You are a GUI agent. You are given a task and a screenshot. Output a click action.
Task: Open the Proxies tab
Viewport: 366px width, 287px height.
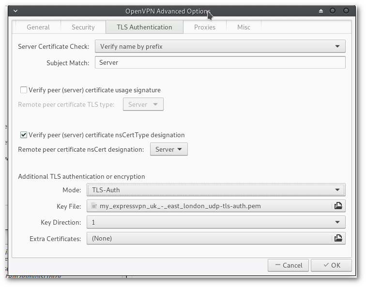[205, 27]
